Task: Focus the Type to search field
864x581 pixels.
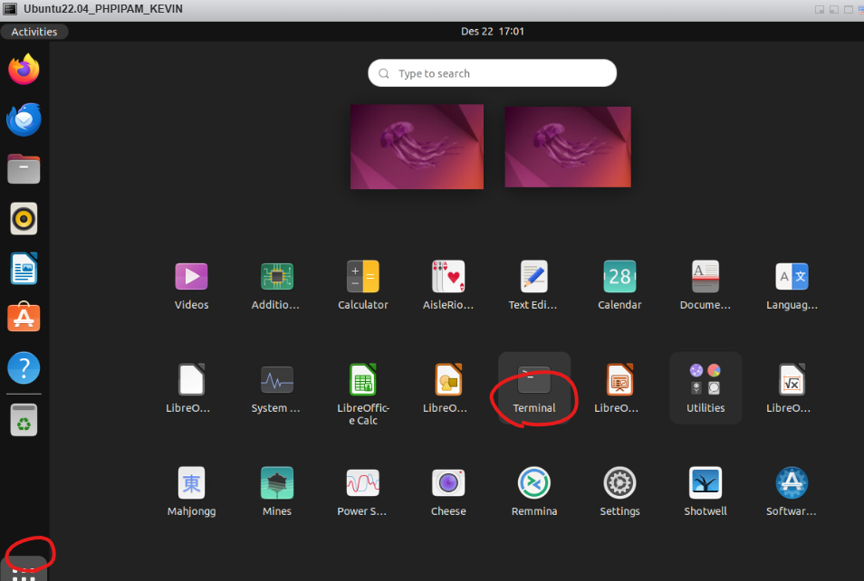Action: tap(492, 73)
